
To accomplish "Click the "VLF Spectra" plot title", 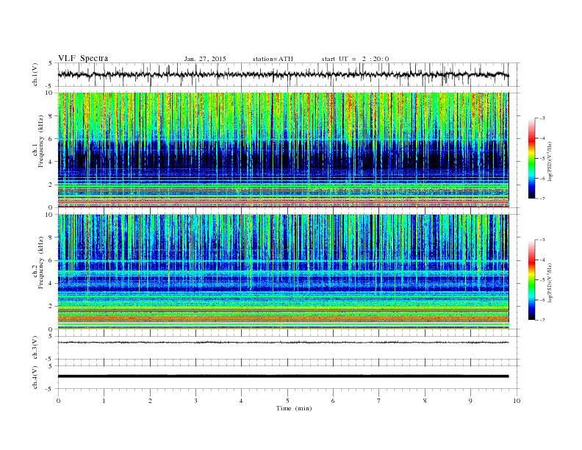I will click(x=83, y=58).
